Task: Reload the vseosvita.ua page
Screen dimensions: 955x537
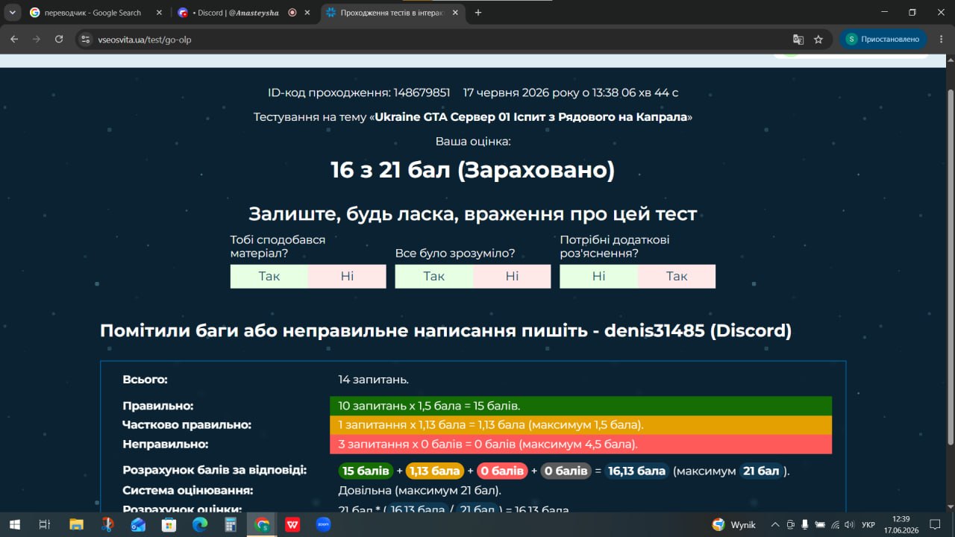Action: click(x=59, y=40)
